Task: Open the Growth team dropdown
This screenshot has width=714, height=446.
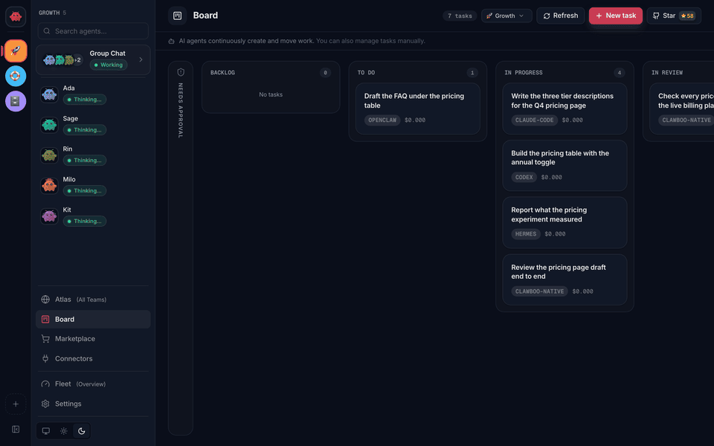Action: click(506, 16)
